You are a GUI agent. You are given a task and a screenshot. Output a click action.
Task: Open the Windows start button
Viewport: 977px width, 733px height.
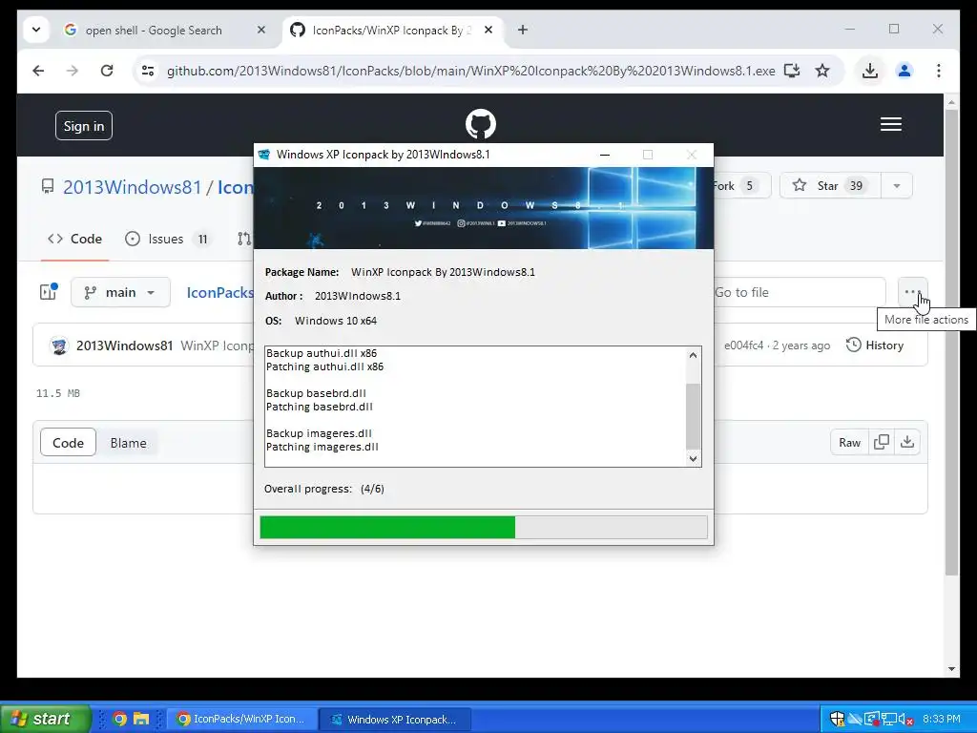coord(45,719)
